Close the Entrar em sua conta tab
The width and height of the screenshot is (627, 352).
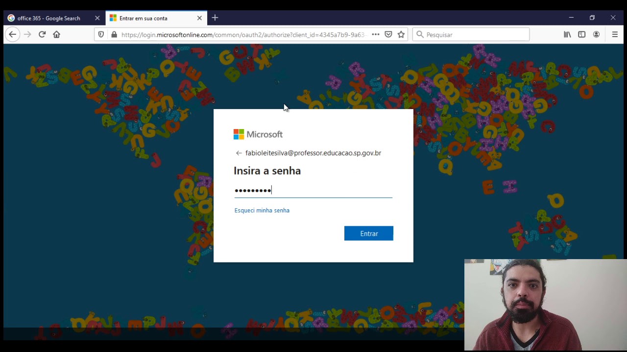199,18
